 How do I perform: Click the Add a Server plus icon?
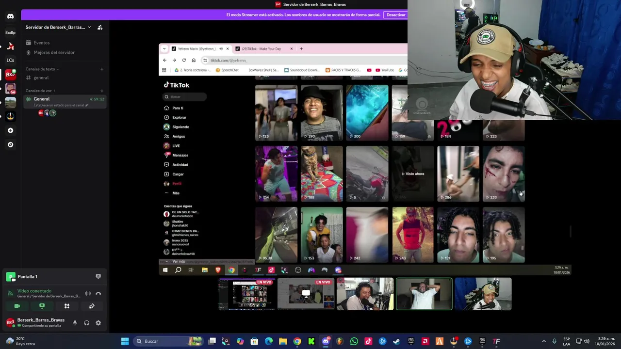[x=10, y=130]
